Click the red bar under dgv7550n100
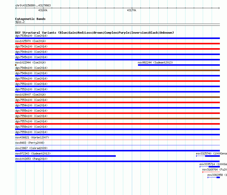This screenshot has height=195, width=227. 117,81
